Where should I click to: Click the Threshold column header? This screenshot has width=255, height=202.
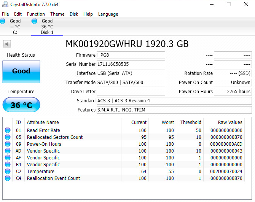tap(190, 122)
